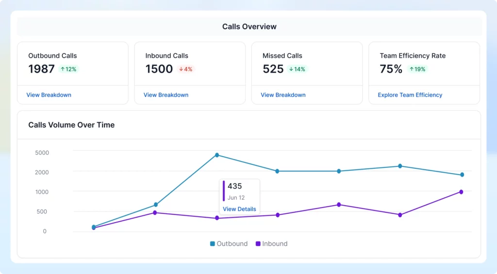Click View Details in the chart tooltip
This screenshot has width=497, height=274.
pyautogui.click(x=239, y=209)
